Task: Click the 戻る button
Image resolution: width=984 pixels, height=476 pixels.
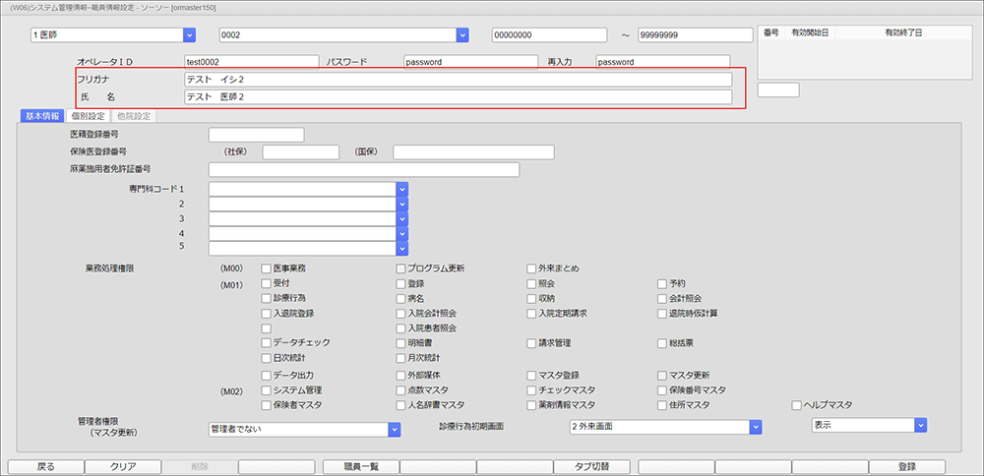Action: coord(46,466)
